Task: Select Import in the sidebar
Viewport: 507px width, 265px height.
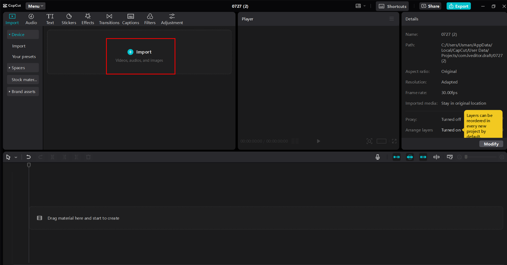Action: (x=19, y=46)
